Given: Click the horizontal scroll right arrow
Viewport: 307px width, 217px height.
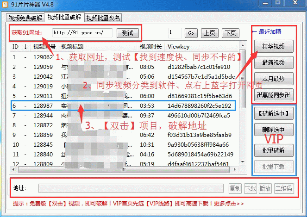Looking at the screenshot, I should click(235, 169).
